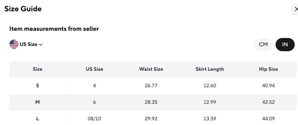Switch measurements to CM
Image resolution: width=298 pixels, height=125 pixels.
coord(263,44)
